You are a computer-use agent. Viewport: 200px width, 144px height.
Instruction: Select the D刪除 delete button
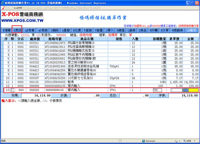(55, 30)
